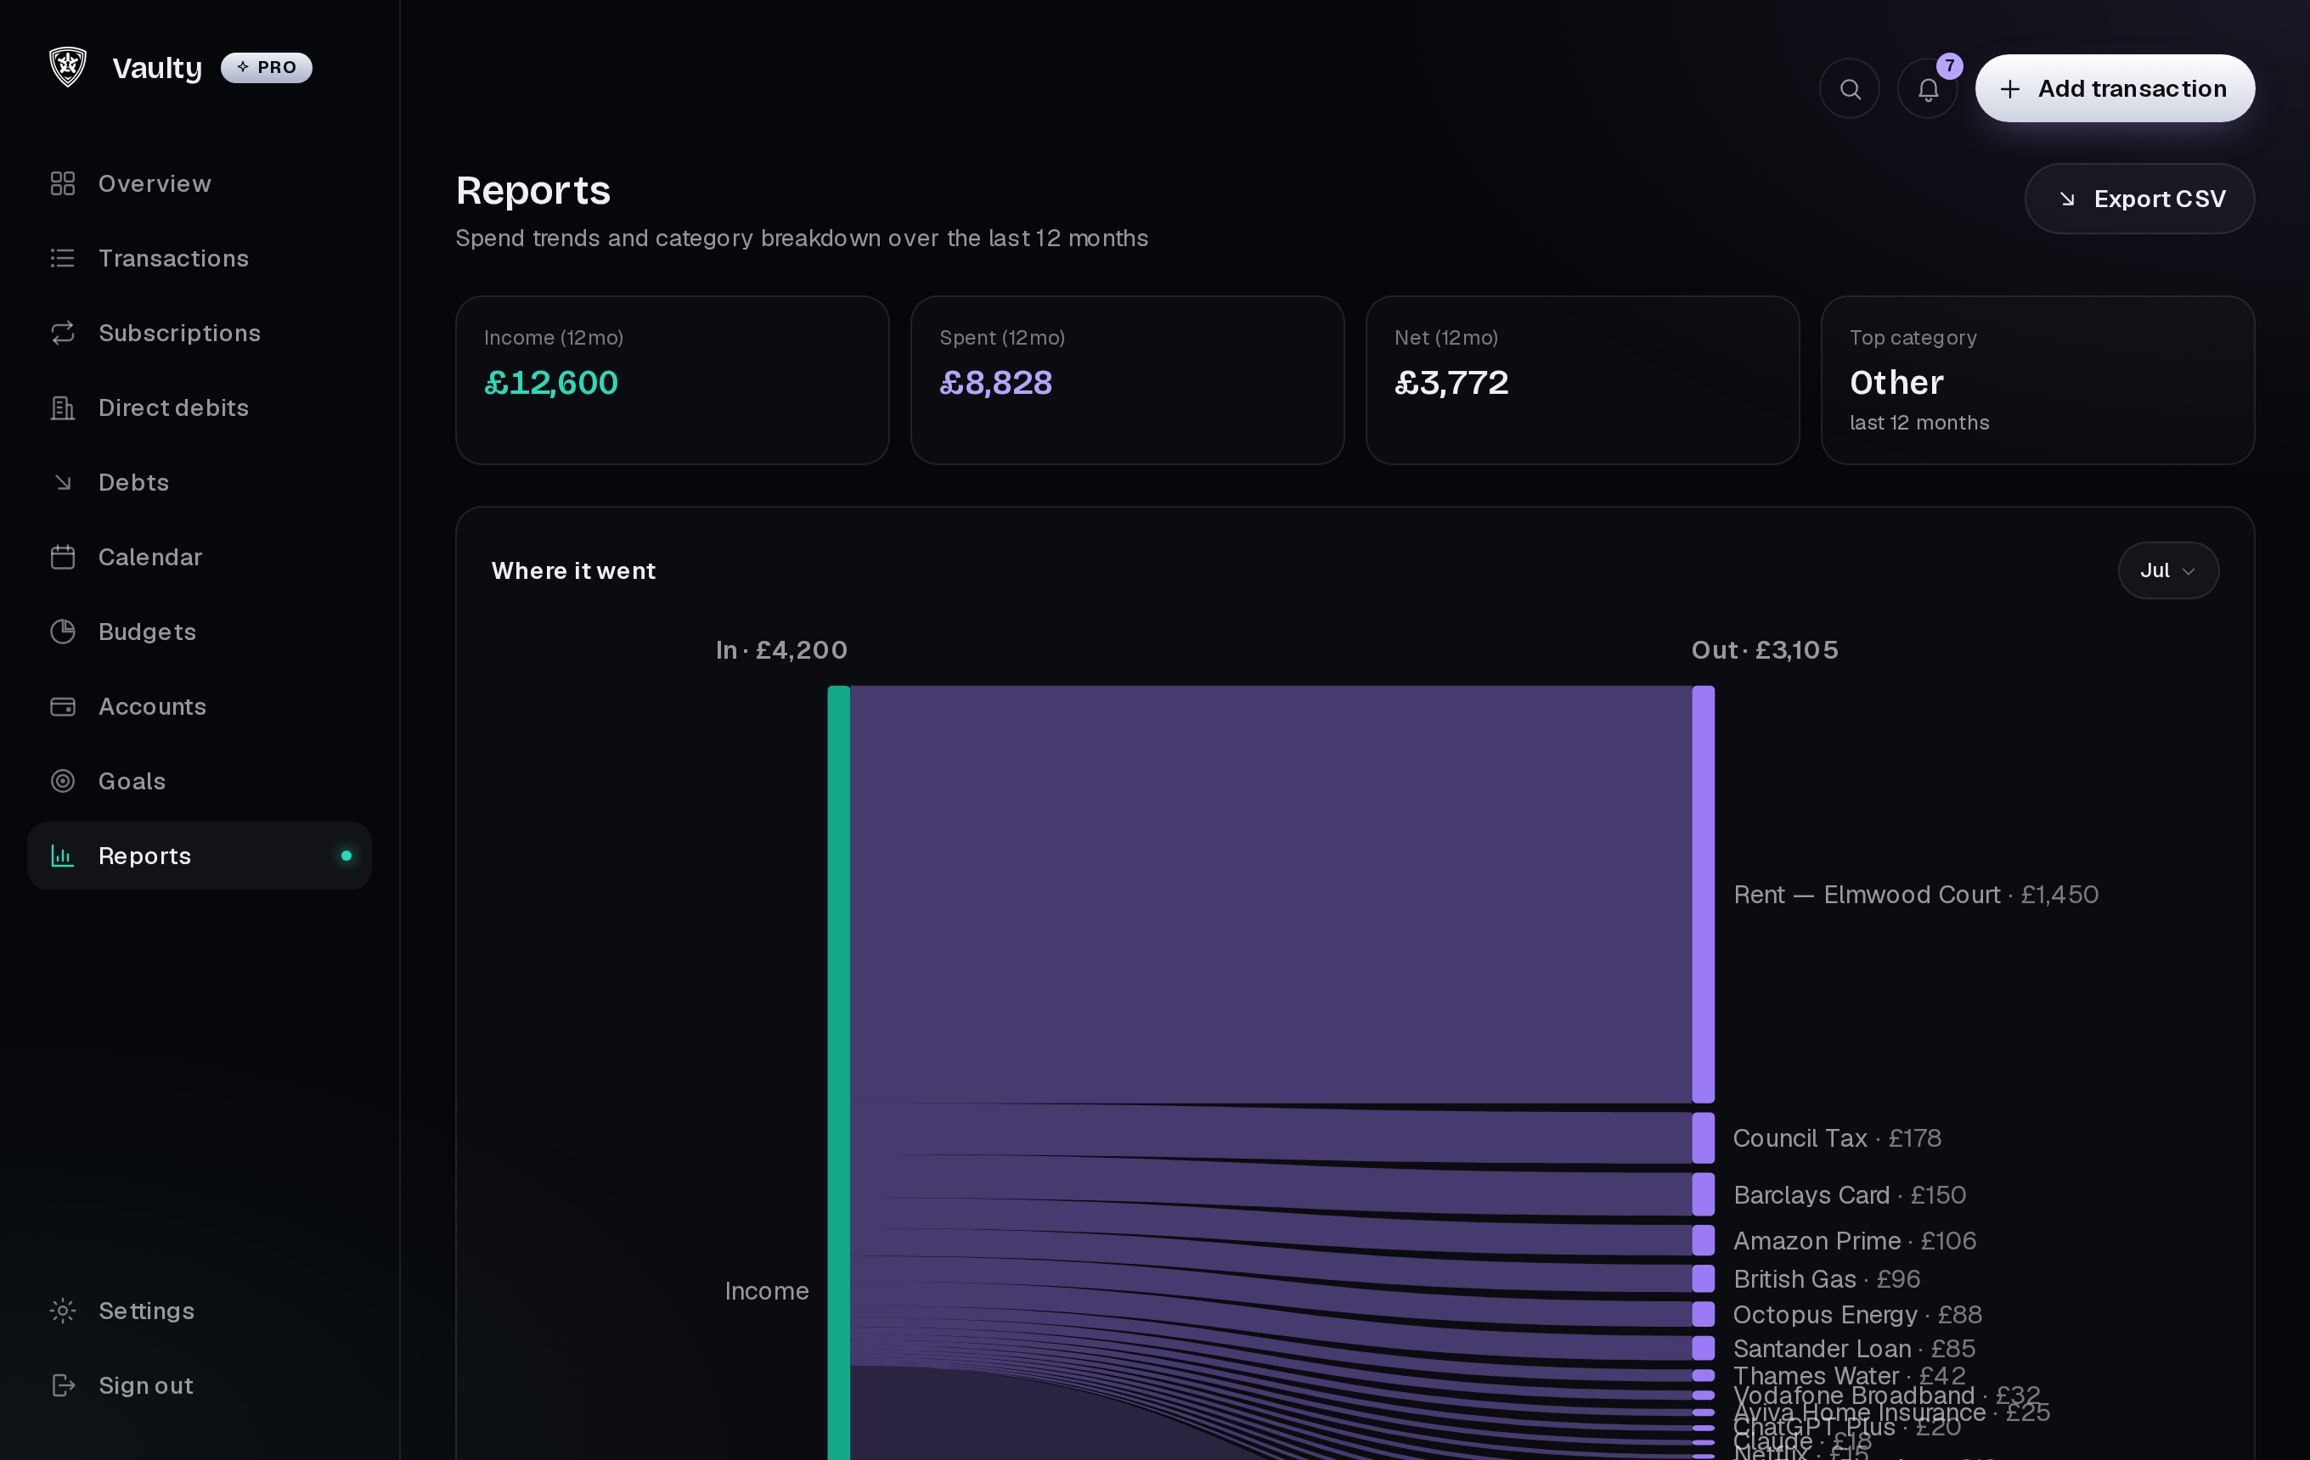Click 'Santander Loan · £85' label
The height and width of the screenshot is (1460, 2310).
click(x=1854, y=1349)
